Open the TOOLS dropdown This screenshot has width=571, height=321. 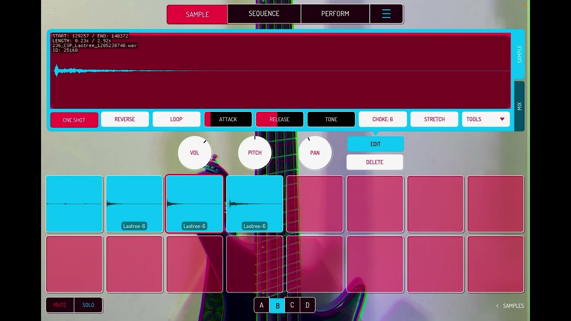486,119
